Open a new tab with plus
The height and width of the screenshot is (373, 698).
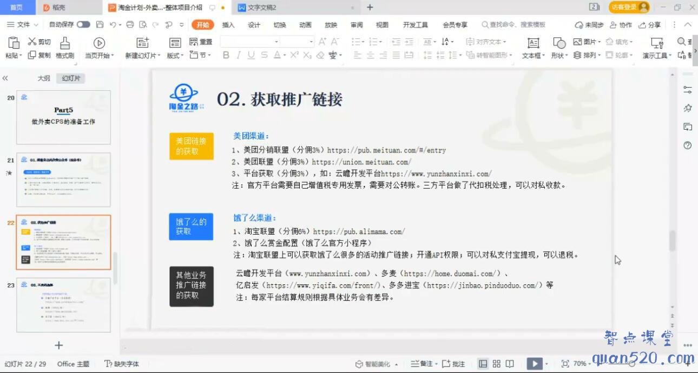[x=370, y=8]
